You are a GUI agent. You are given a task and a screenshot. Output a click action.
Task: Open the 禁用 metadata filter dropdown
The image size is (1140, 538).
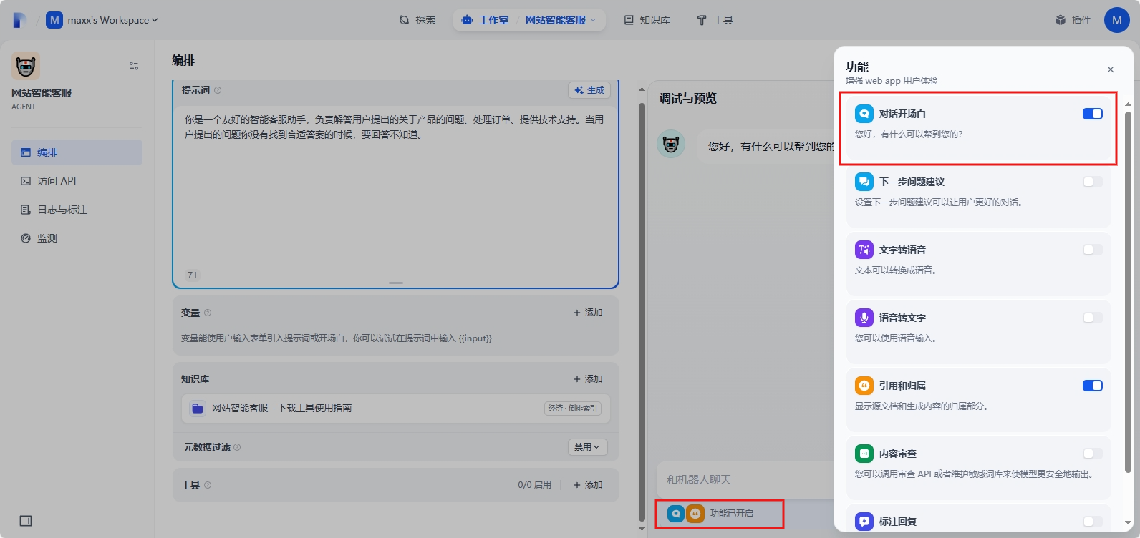(x=587, y=447)
